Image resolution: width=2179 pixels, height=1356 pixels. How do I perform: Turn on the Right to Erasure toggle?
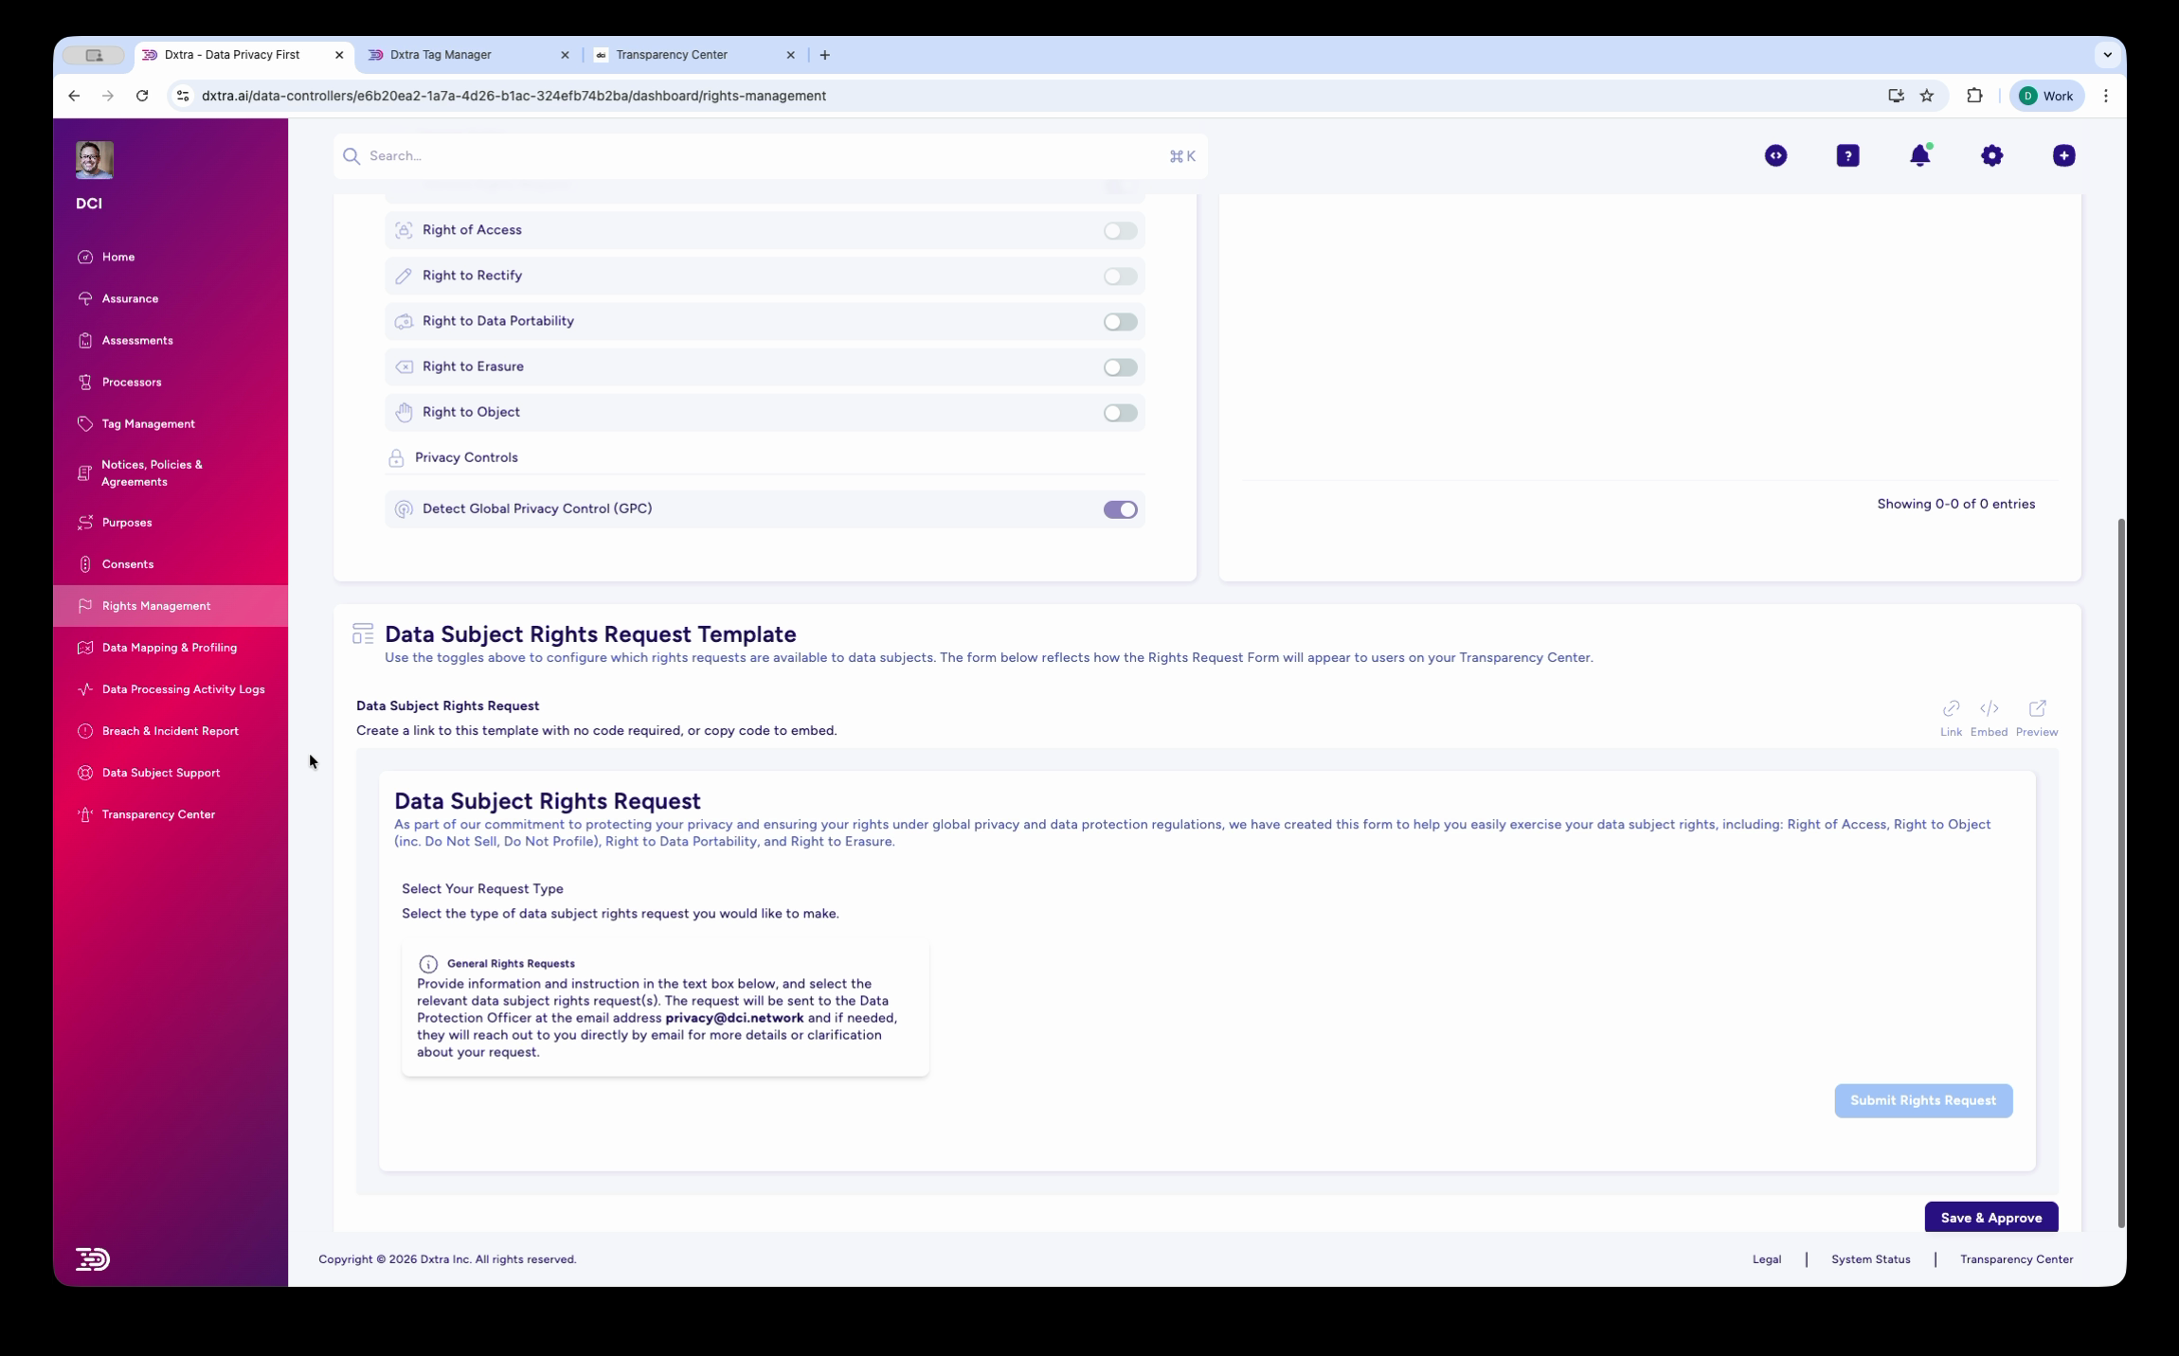point(1120,367)
